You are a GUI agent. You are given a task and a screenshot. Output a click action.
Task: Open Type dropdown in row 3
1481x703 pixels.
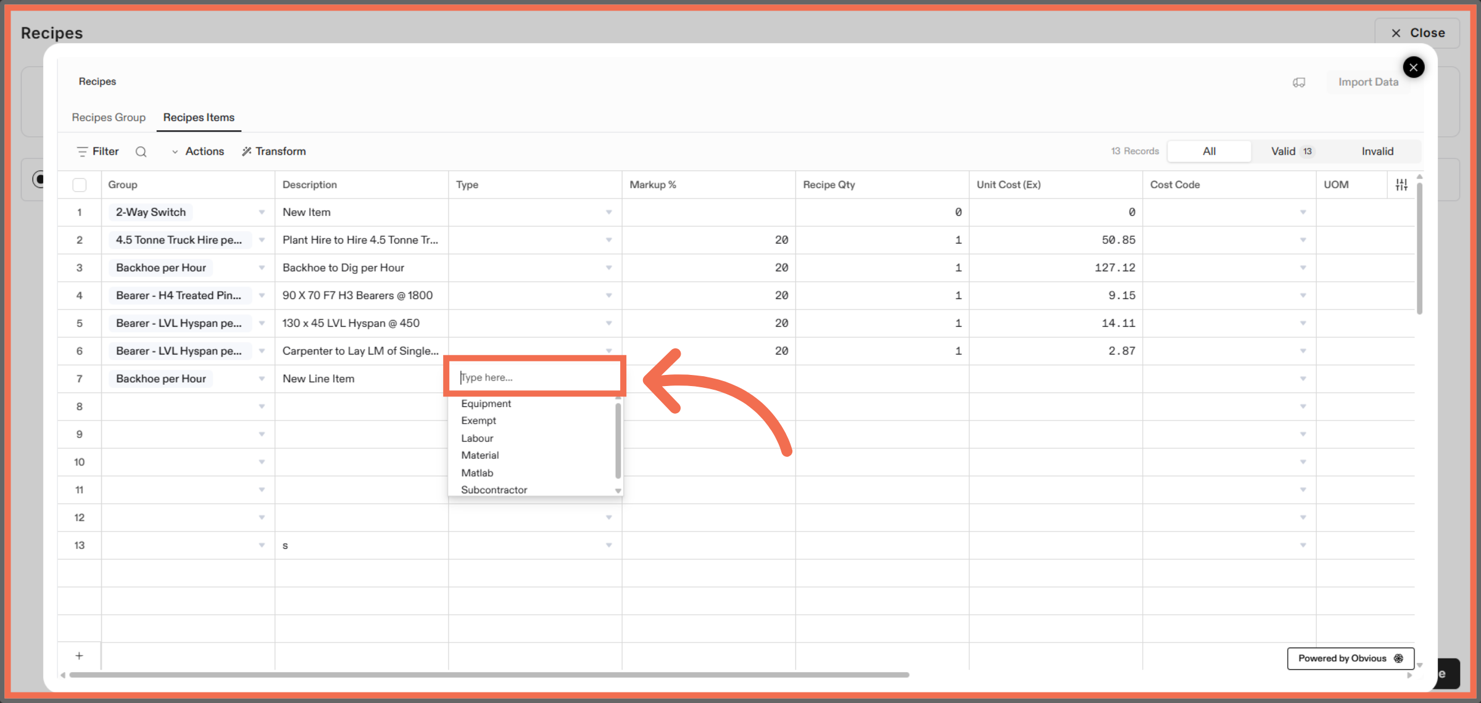tap(608, 268)
